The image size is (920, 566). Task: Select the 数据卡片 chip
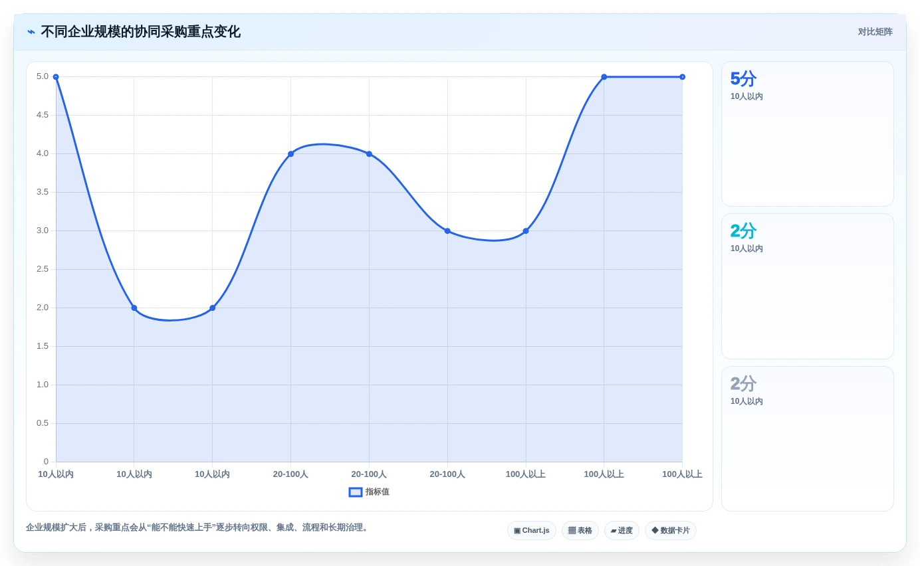(671, 530)
